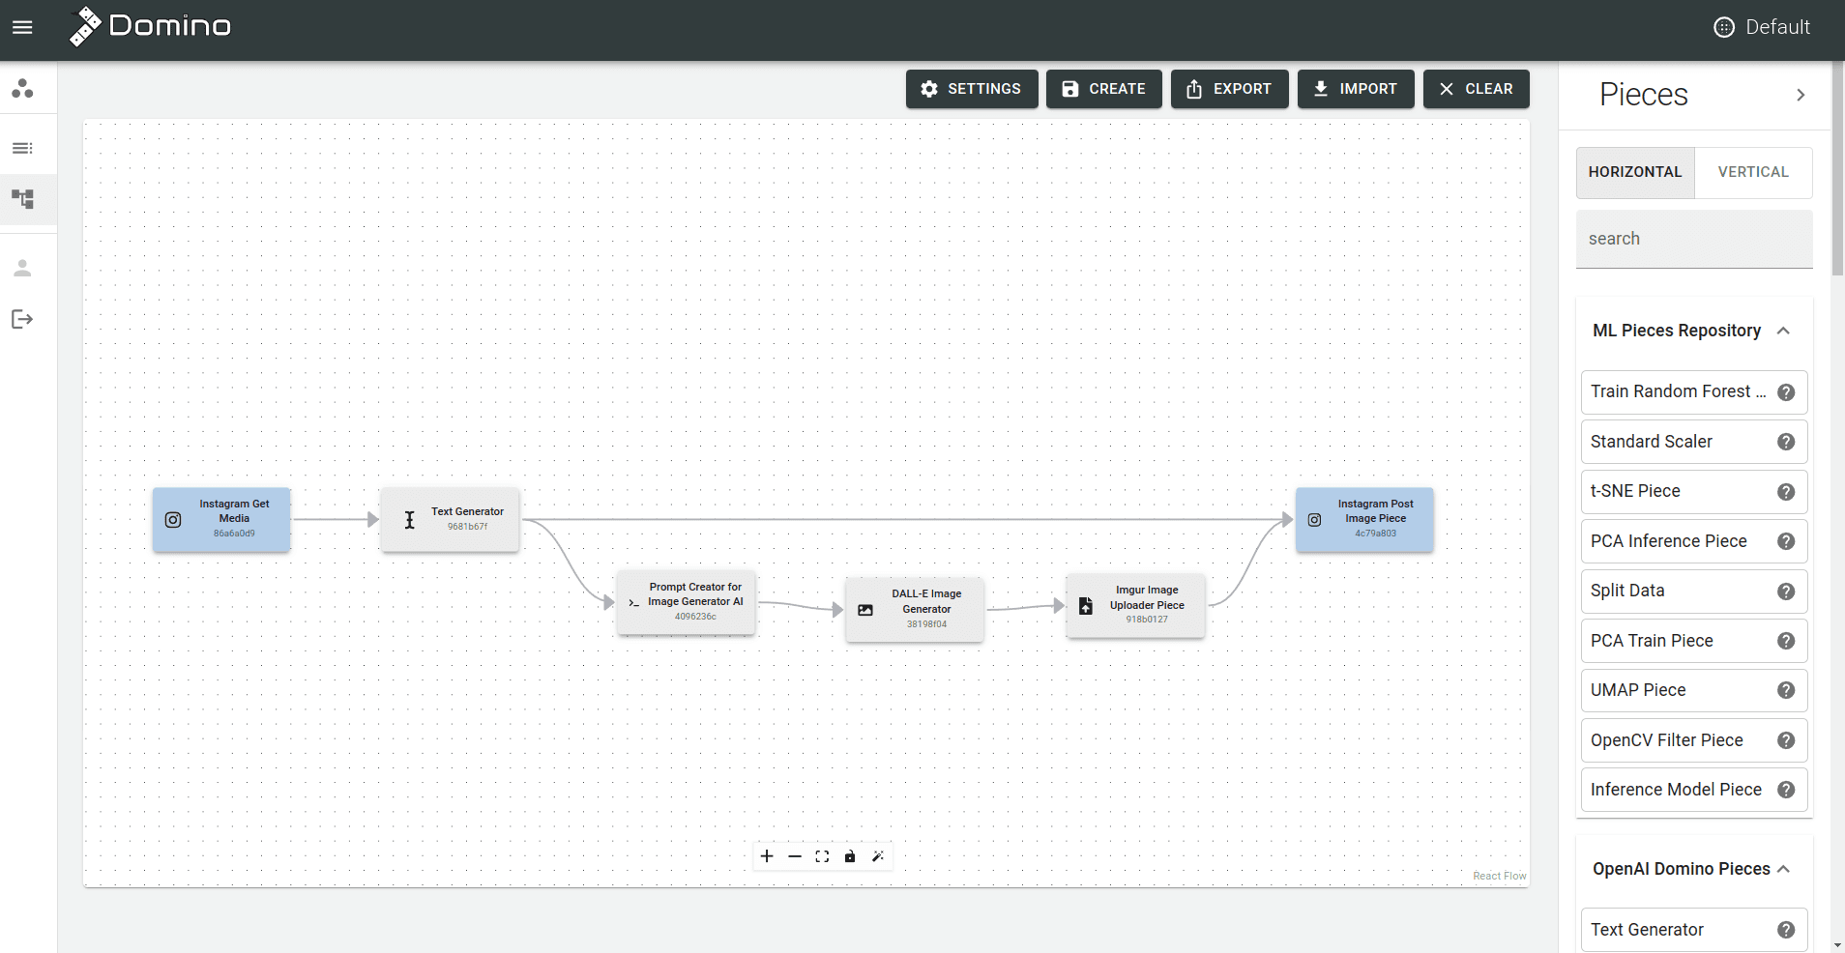The image size is (1845, 953).
Task: Open the workflows list sidebar icon
Action: (21, 148)
